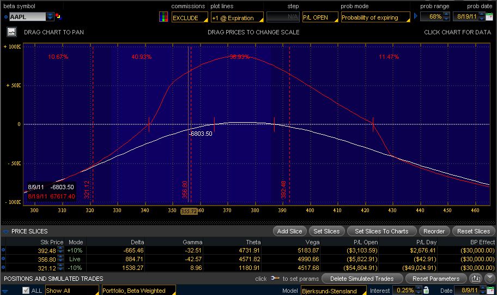The width and height of the screenshot is (497, 295).
Task: Open the Bjerksund-Stensland model dropdown
Action: tap(334, 290)
